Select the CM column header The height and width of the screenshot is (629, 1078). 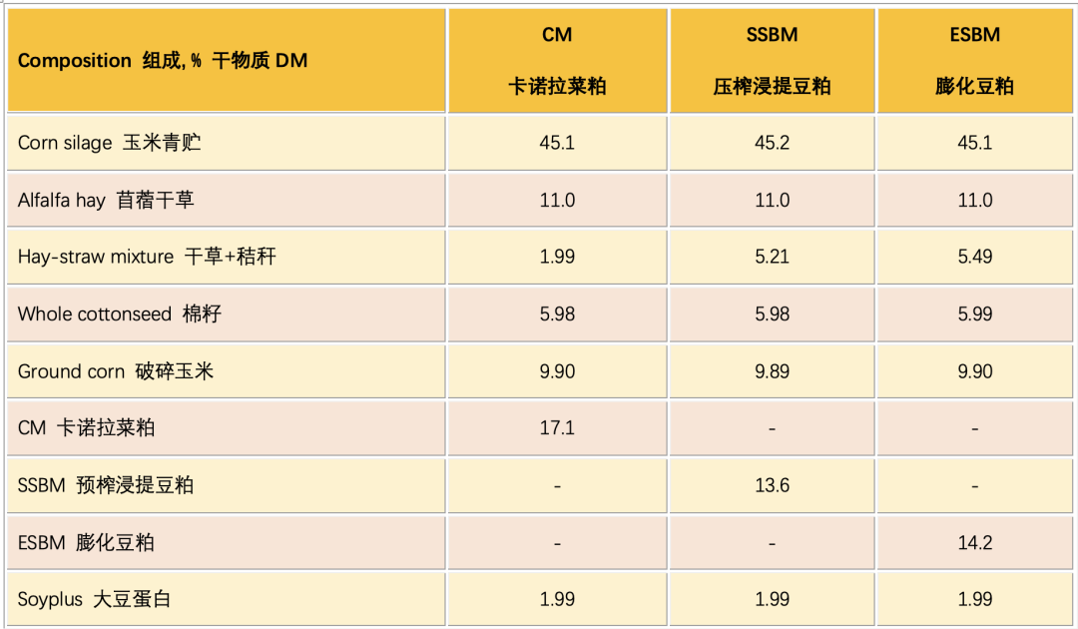[558, 61]
